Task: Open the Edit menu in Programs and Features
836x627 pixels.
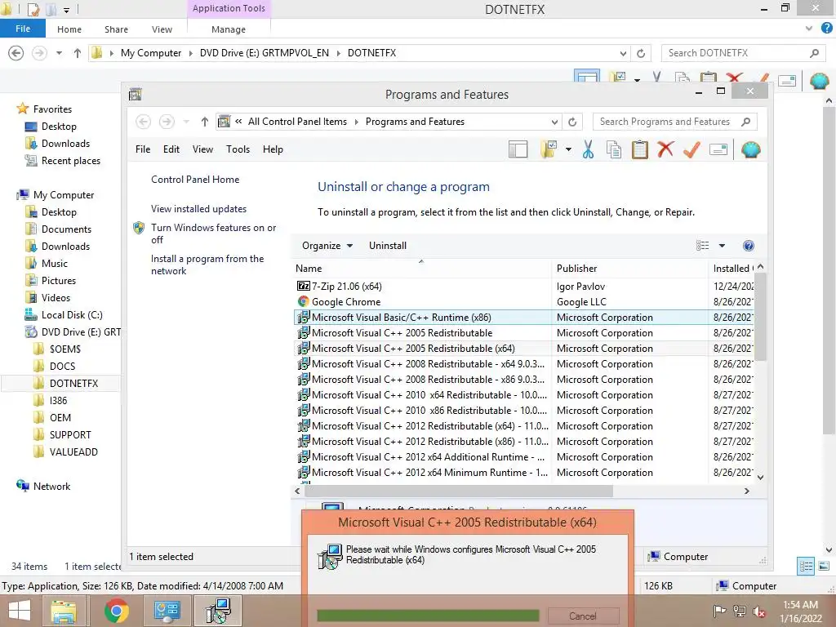Action: (171, 149)
